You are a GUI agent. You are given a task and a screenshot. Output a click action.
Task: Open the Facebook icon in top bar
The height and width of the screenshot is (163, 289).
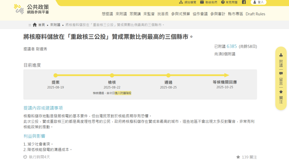(244, 2)
